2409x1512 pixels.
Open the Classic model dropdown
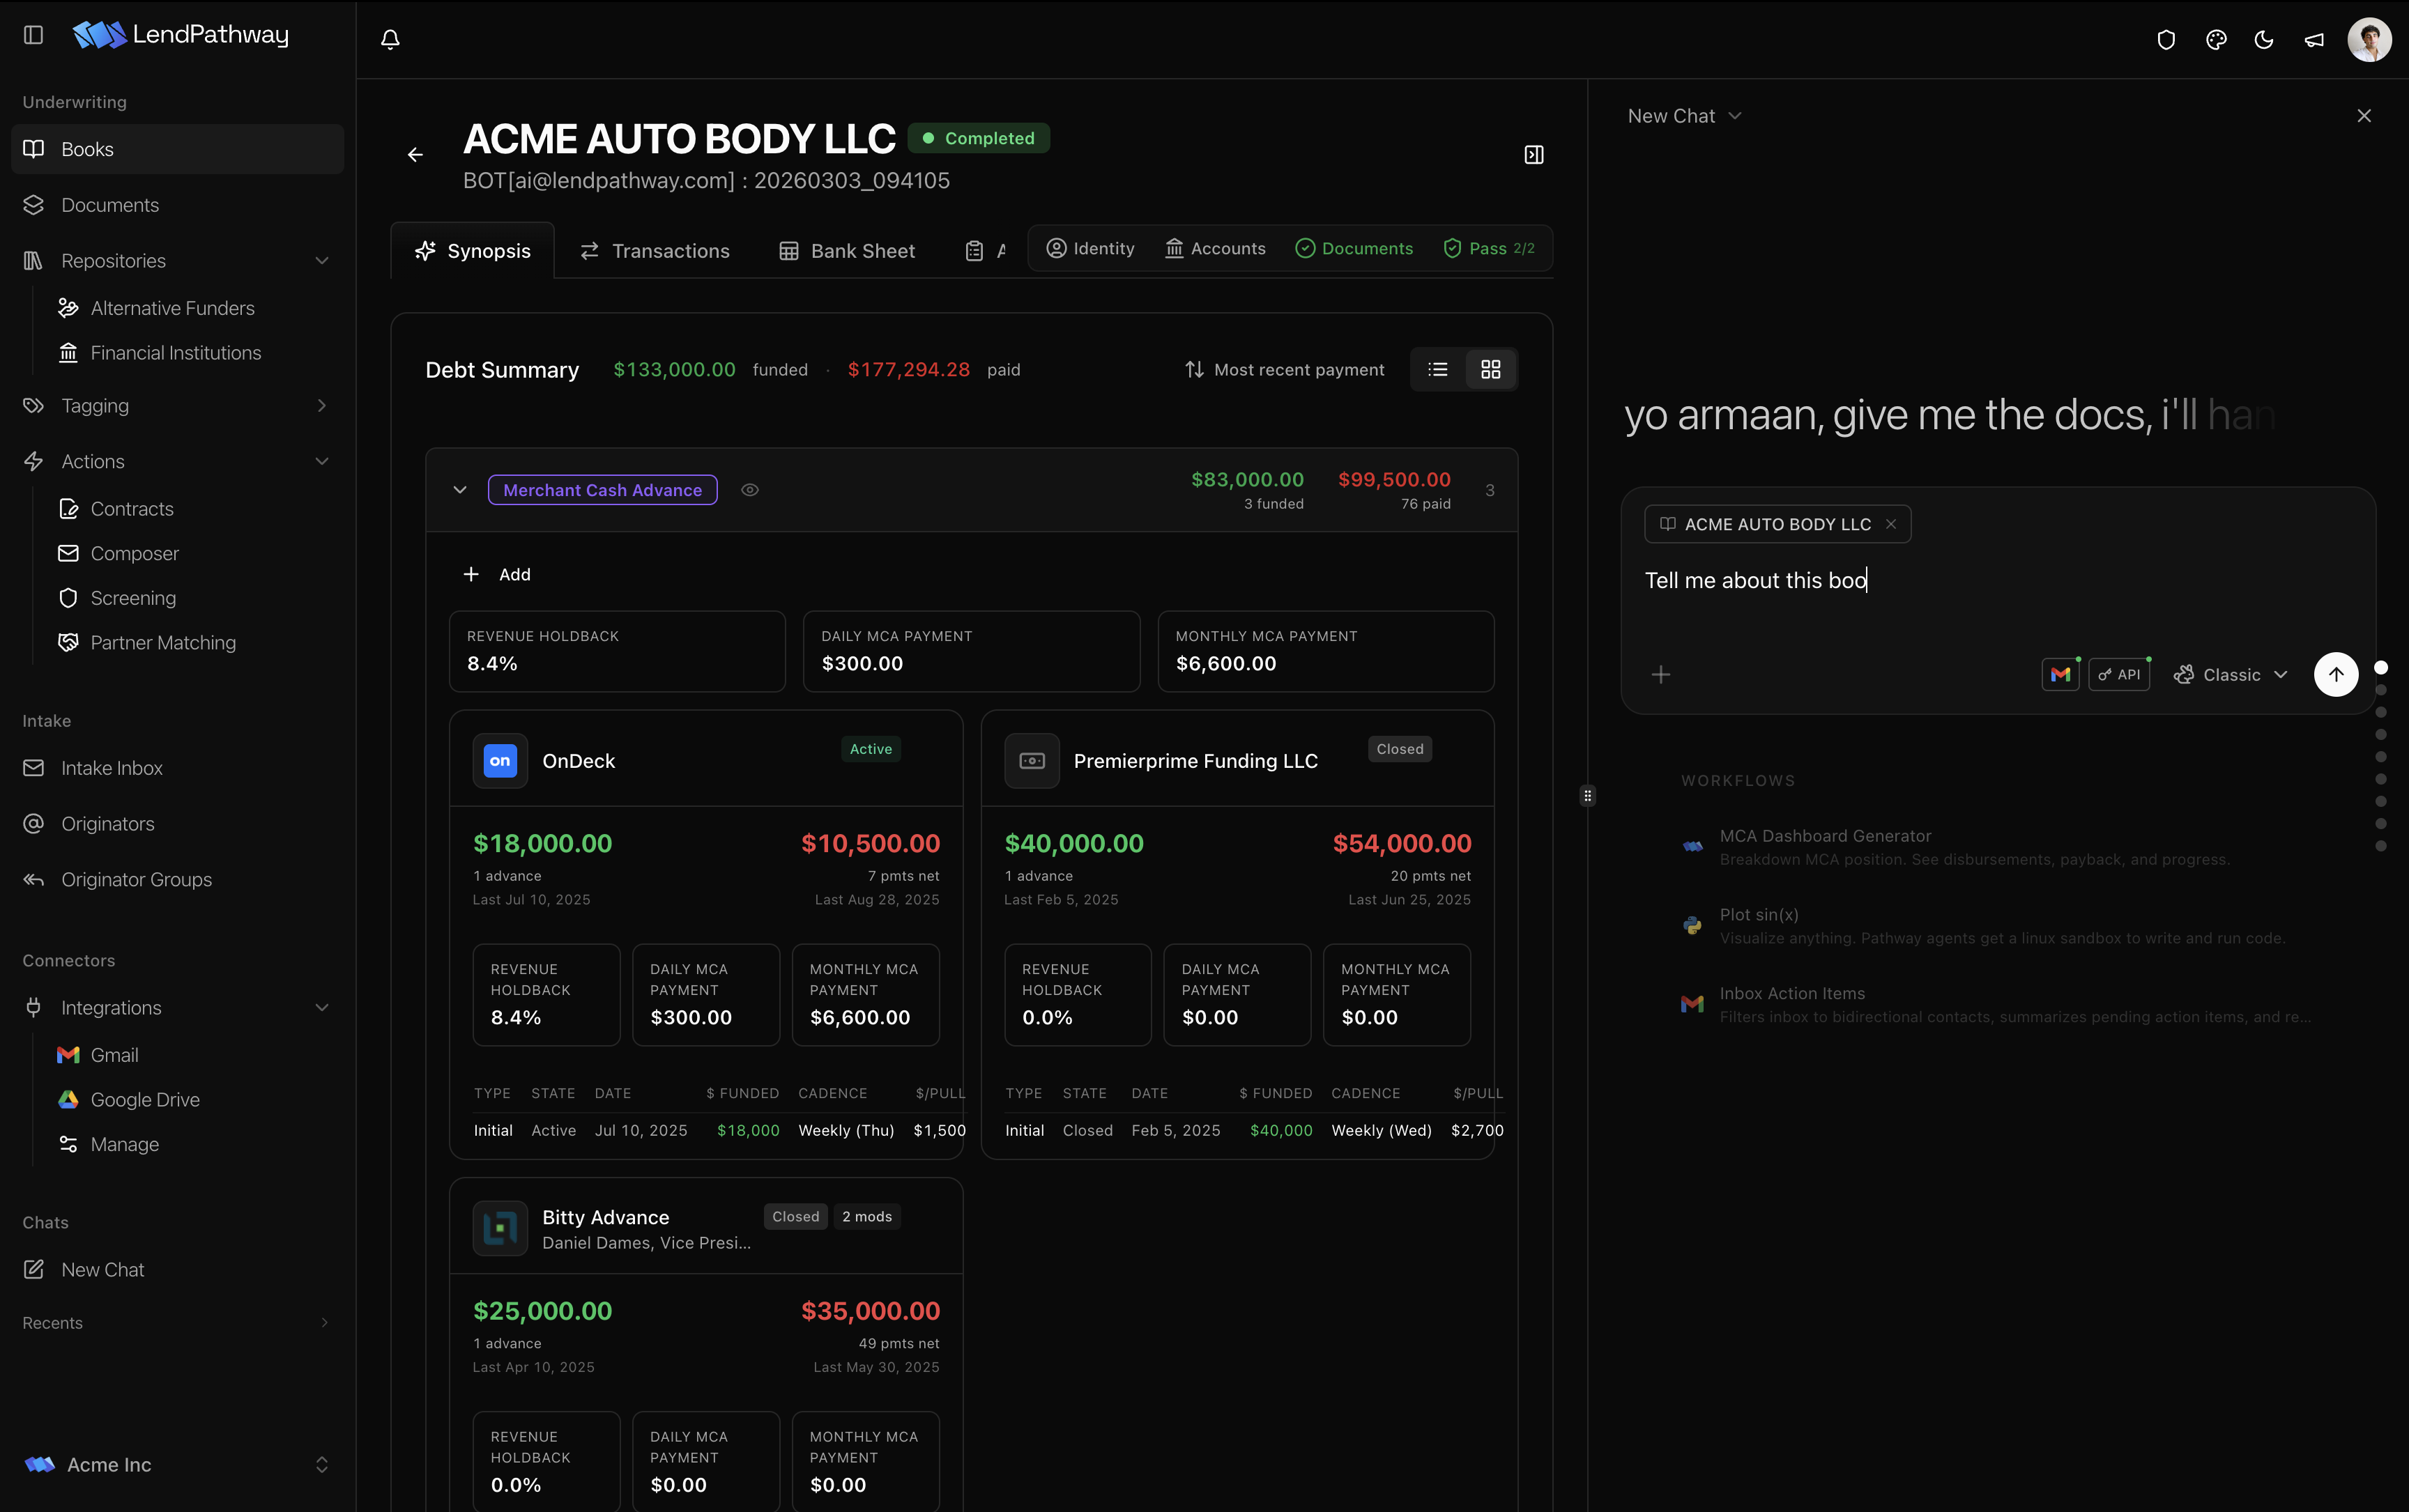coord(2230,675)
